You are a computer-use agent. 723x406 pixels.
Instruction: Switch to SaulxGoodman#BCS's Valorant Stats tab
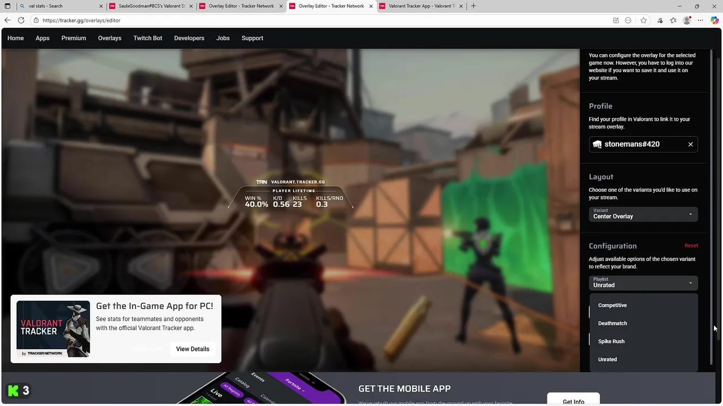tap(151, 6)
